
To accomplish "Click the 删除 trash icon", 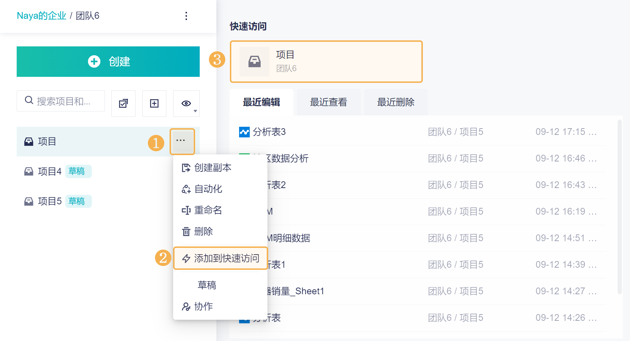I will pyautogui.click(x=186, y=232).
